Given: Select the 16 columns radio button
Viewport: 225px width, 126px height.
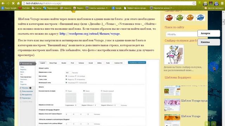Looking at the screenshot, I should coord(76,76).
